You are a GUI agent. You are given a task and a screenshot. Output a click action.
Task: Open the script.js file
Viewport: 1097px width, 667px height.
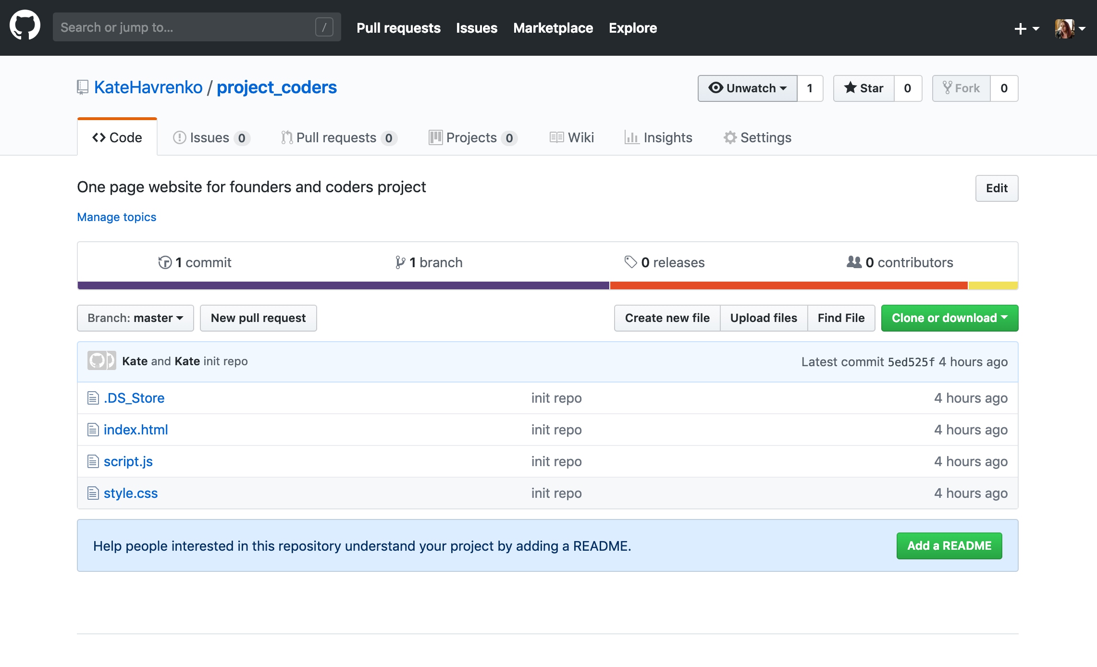[128, 461]
